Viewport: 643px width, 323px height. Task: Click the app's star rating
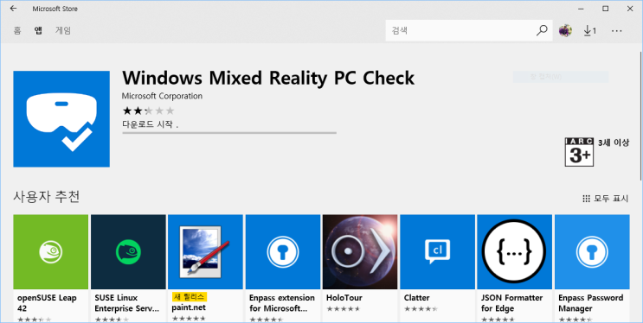(x=149, y=111)
